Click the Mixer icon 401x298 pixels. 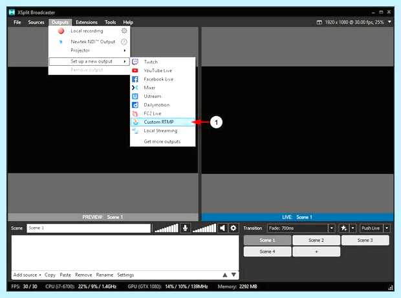pos(135,88)
